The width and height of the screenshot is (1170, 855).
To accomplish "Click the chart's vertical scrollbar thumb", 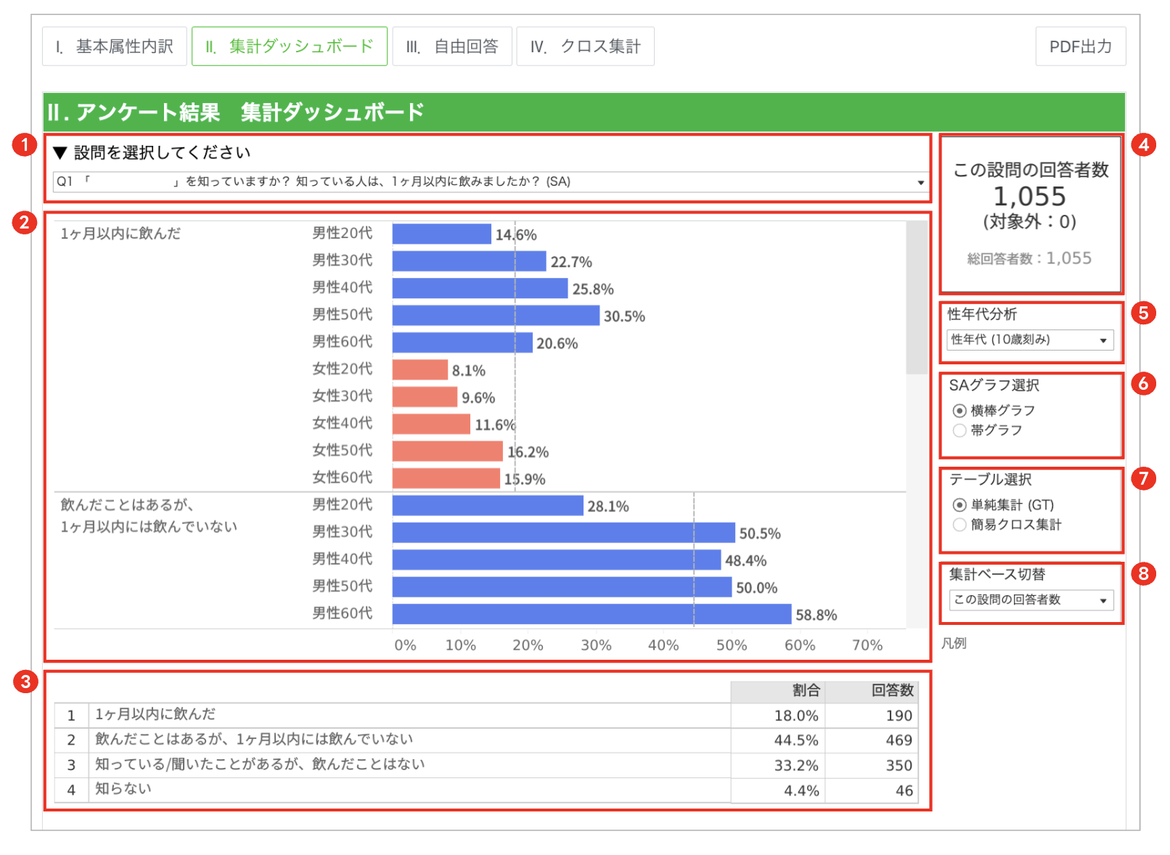I will pos(917,298).
